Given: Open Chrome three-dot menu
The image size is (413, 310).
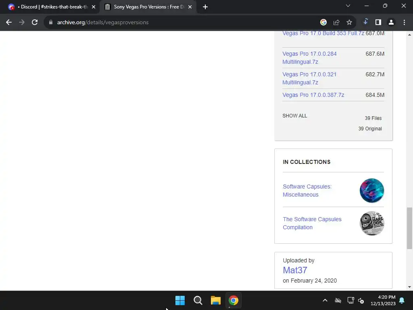Looking at the screenshot, I should point(404,23).
